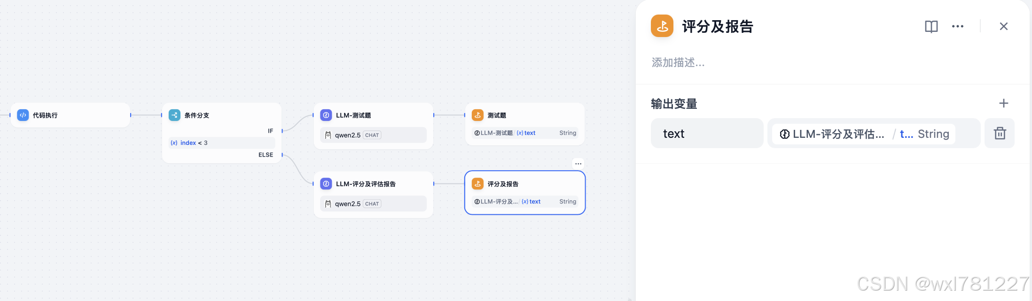Click the 评分及报告 panel title
Screen dimensions: 1032x301
[718, 26]
